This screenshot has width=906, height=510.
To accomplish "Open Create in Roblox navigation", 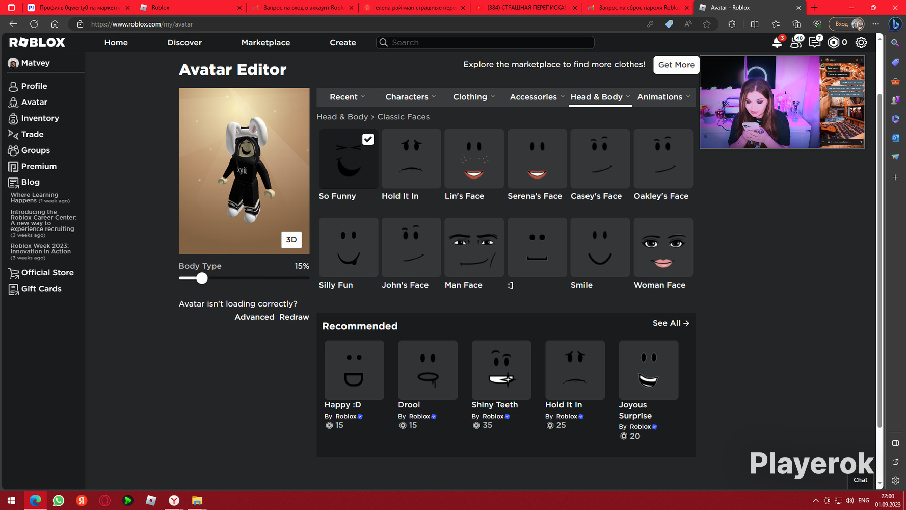I will tap(343, 43).
